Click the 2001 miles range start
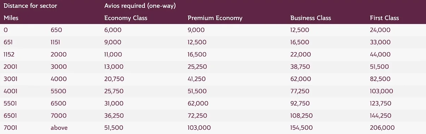This screenshot has height=134, width=426. pos(10,67)
